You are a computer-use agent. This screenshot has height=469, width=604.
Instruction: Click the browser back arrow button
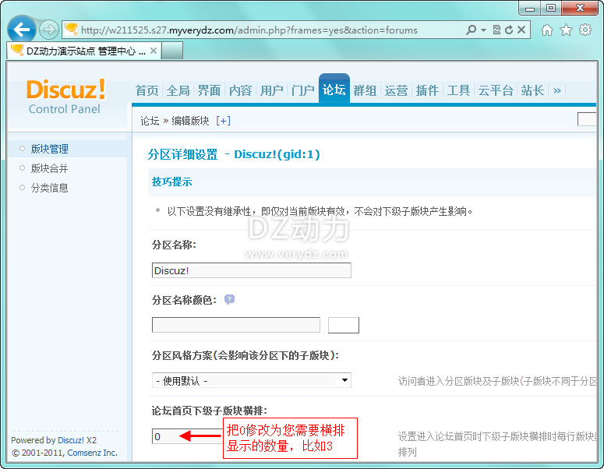22,30
